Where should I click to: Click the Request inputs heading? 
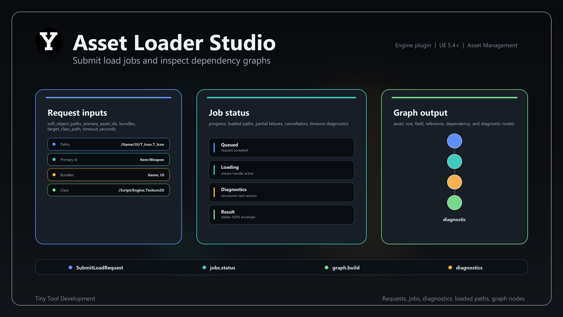(x=77, y=113)
